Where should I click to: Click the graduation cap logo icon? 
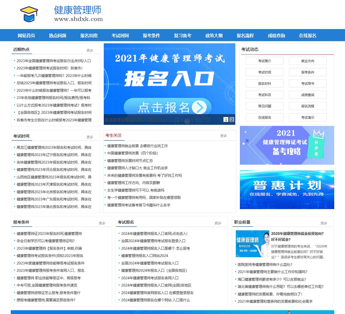29,14
